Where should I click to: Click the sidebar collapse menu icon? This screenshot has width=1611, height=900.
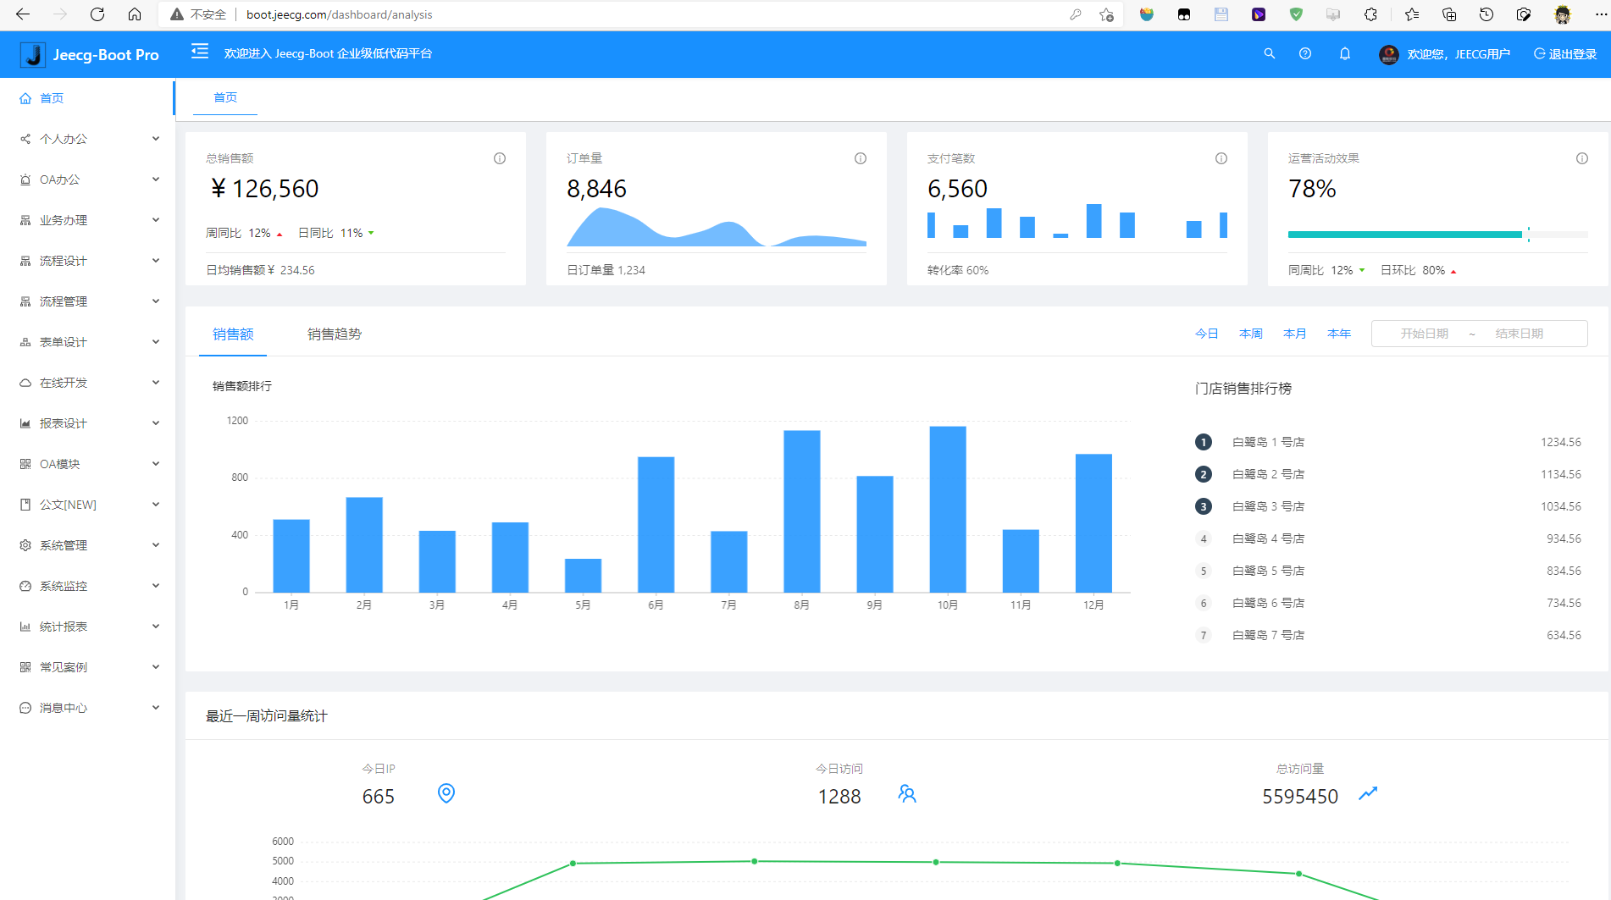199,52
